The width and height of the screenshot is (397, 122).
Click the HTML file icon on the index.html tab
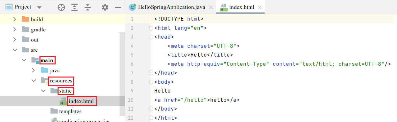[224, 7]
